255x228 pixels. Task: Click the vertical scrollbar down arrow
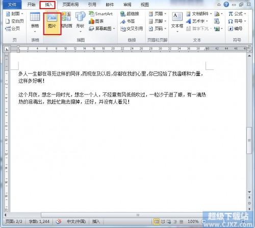[249, 192]
